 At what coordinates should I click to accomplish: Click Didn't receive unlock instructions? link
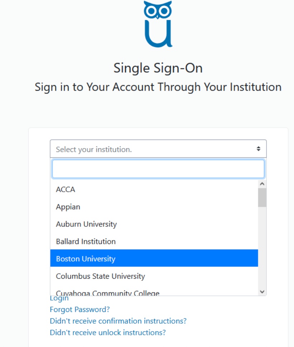click(x=108, y=332)
